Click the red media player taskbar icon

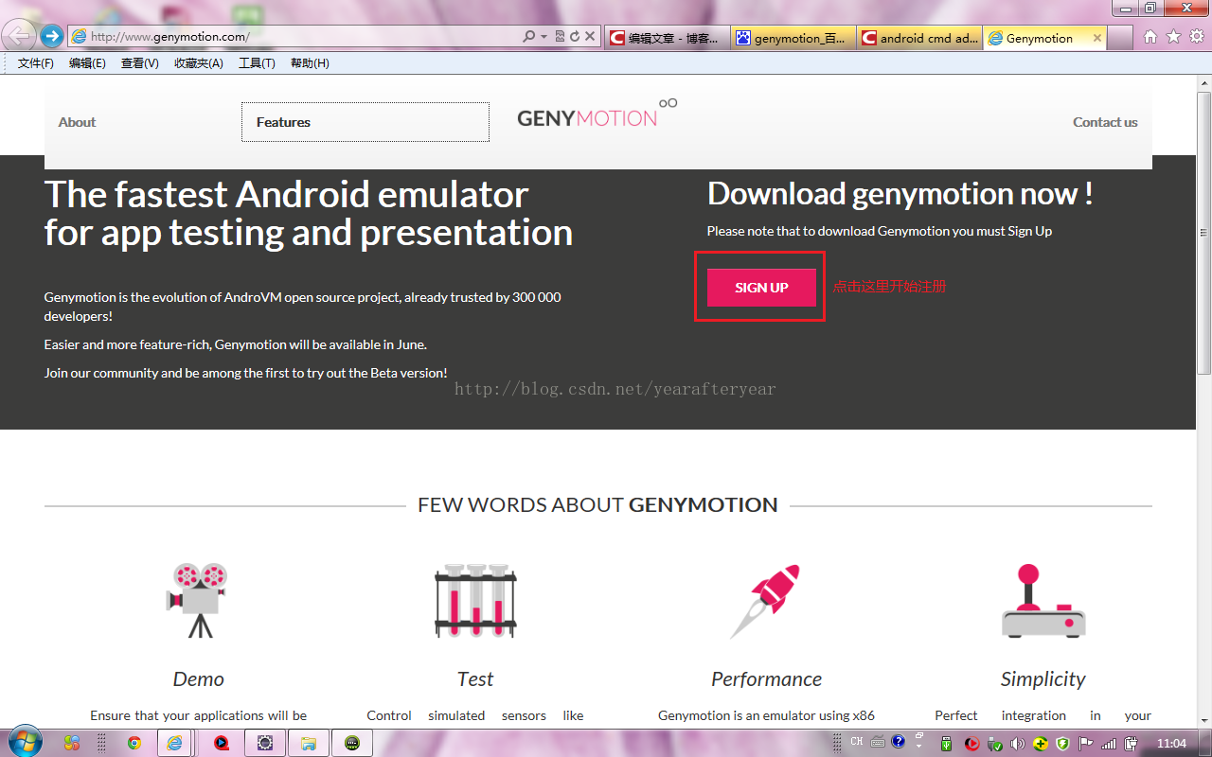222,744
